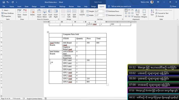
Task: Open Cell Margins settings
Action: pyautogui.click(x=144, y=13)
